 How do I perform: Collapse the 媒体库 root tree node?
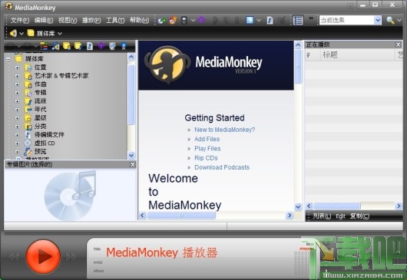pyautogui.click(x=8, y=59)
